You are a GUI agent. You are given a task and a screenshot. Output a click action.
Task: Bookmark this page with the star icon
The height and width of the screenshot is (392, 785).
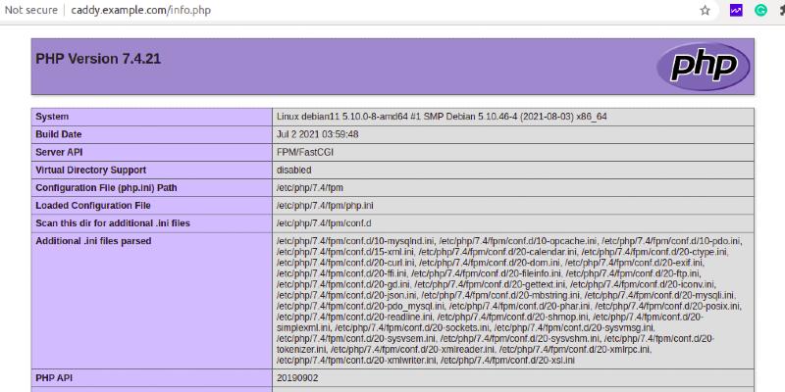(x=705, y=10)
